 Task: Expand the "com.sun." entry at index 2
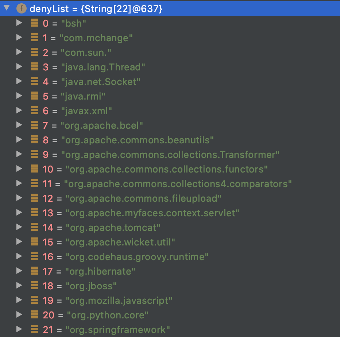click(19, 52)
